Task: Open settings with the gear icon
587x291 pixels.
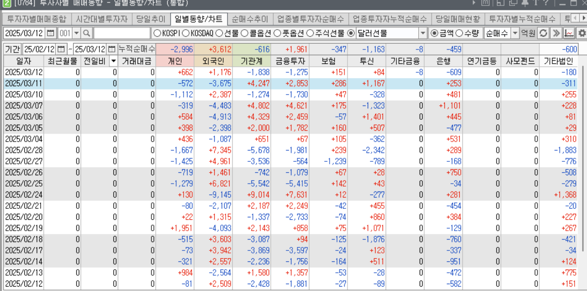Action: pyautogui.click(x=582, y=34)
